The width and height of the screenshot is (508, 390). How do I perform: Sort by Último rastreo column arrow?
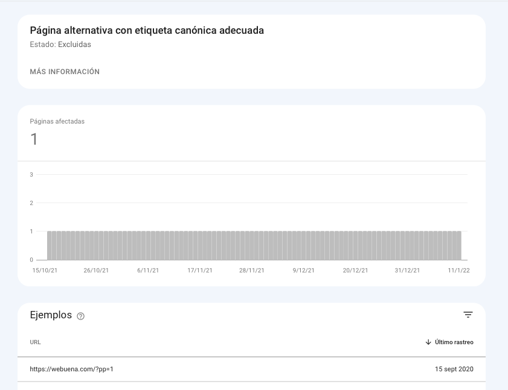pyautogui.click(x=428, y=342)
